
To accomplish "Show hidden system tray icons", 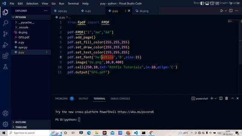I will pyautogui.click(x=192, y=133).
